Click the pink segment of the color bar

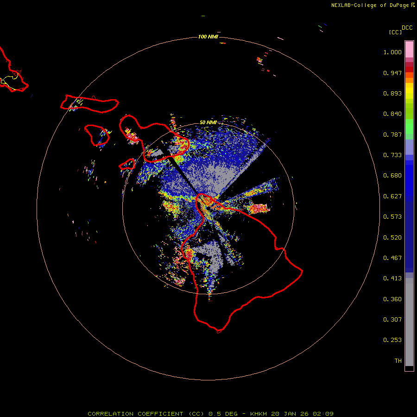pyautogui.click(x=409, y=50)
